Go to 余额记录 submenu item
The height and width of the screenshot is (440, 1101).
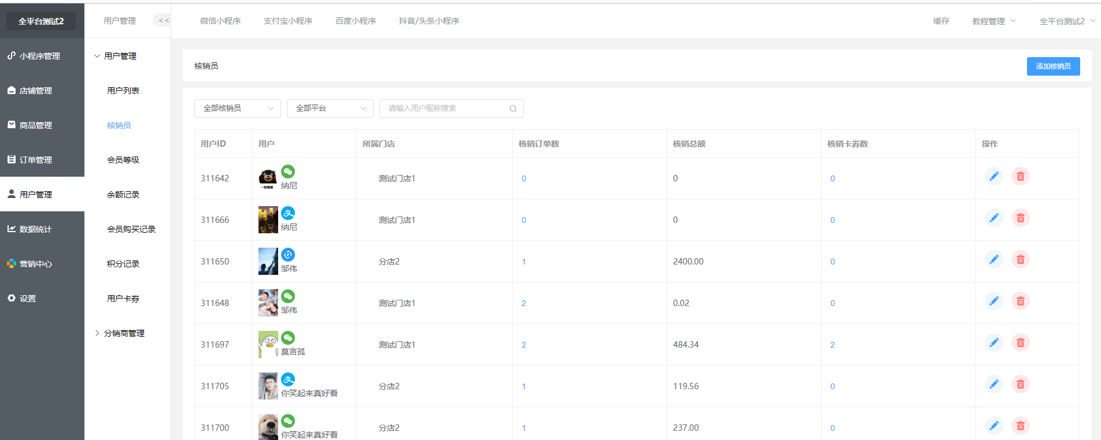pos(123,195)
